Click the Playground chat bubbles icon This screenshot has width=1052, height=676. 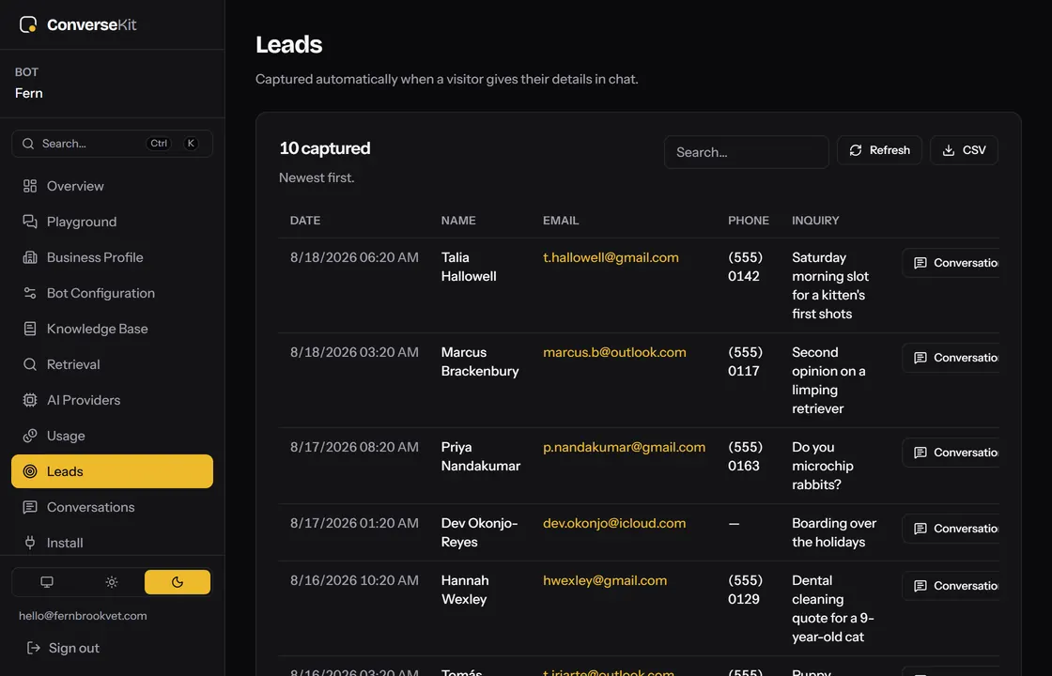pos(29,222)
